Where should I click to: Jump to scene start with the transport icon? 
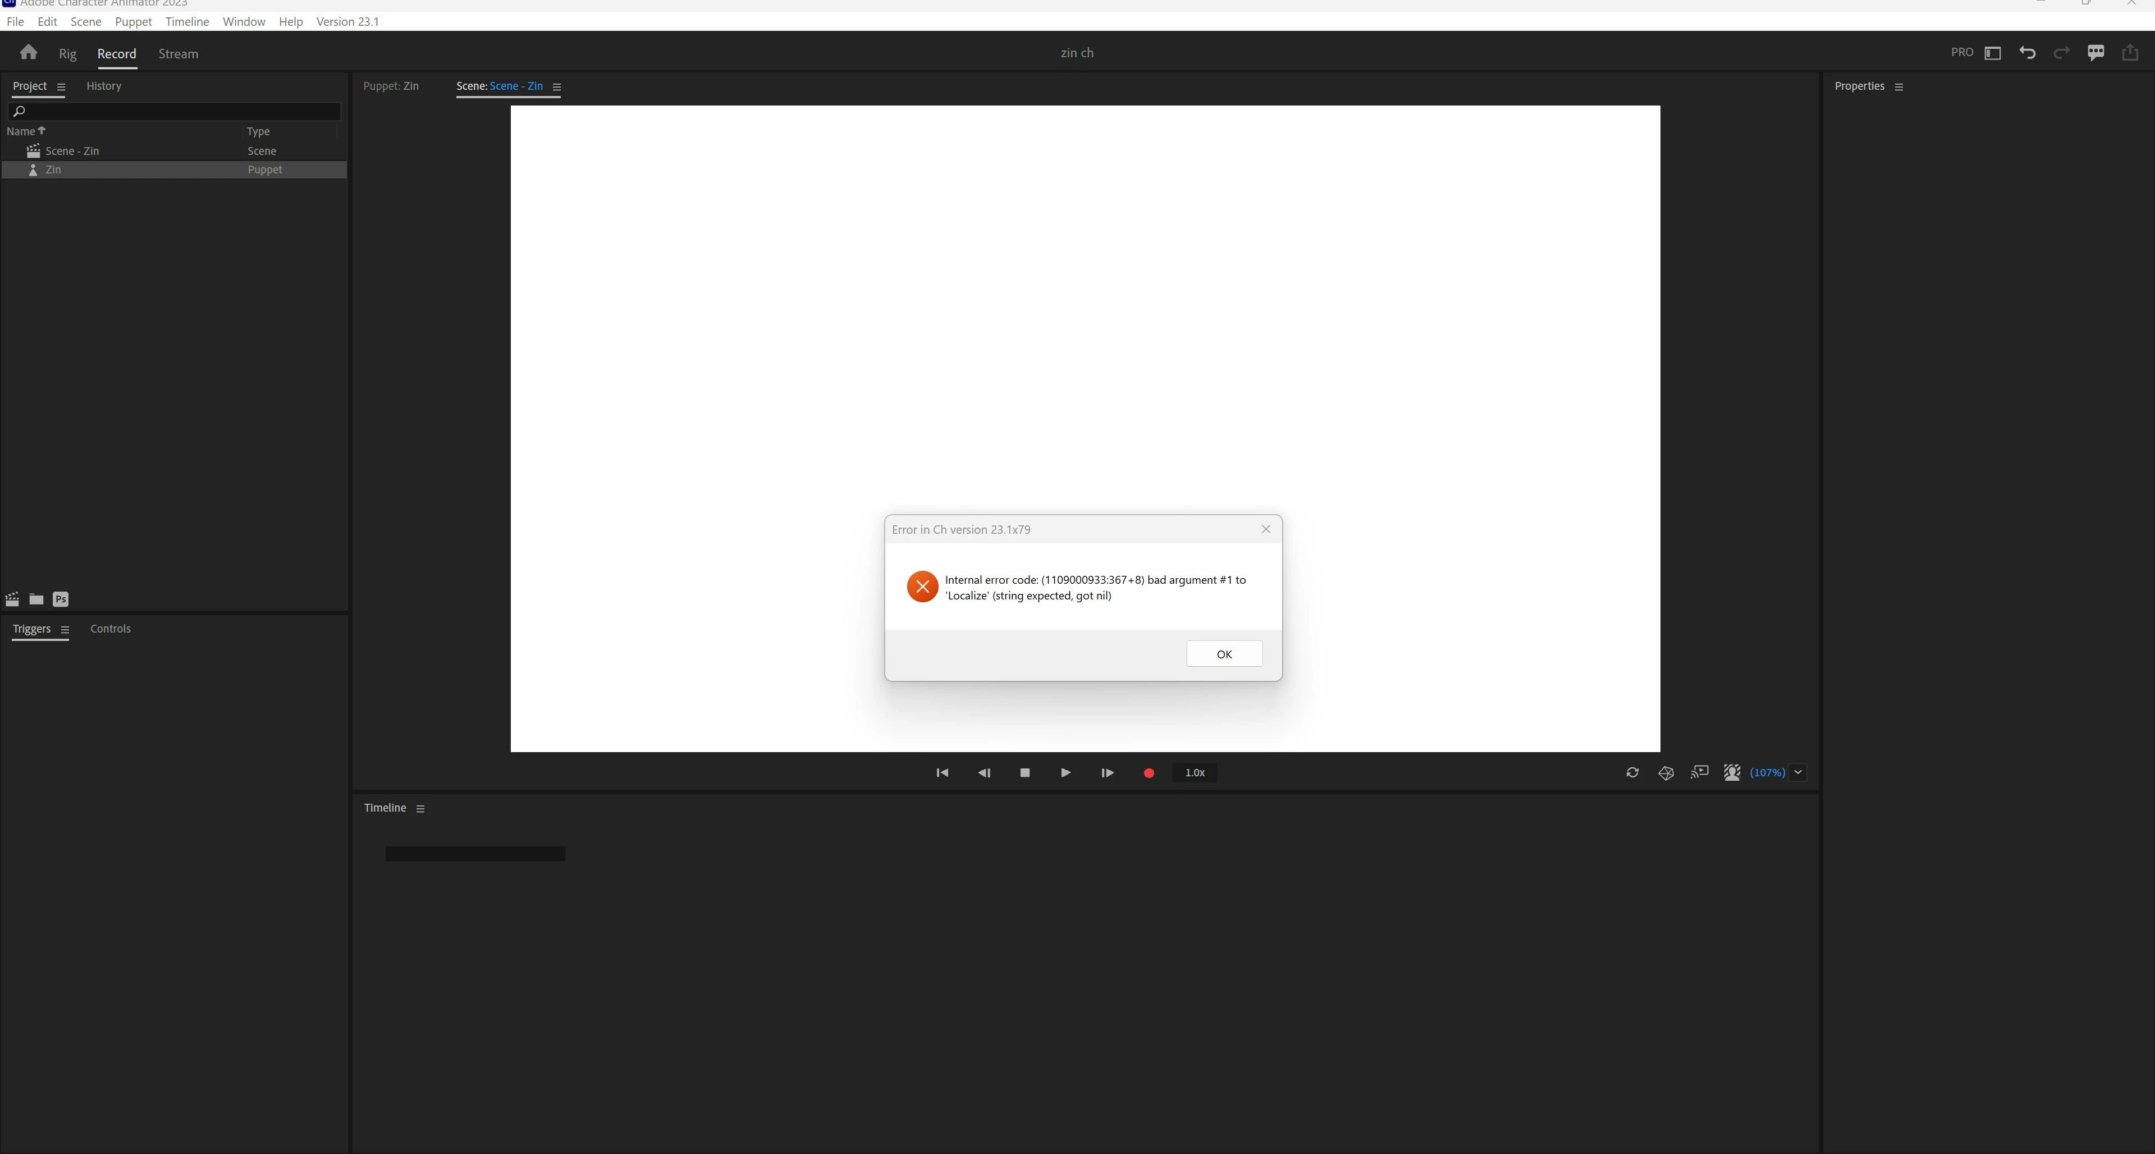point(942,773)
